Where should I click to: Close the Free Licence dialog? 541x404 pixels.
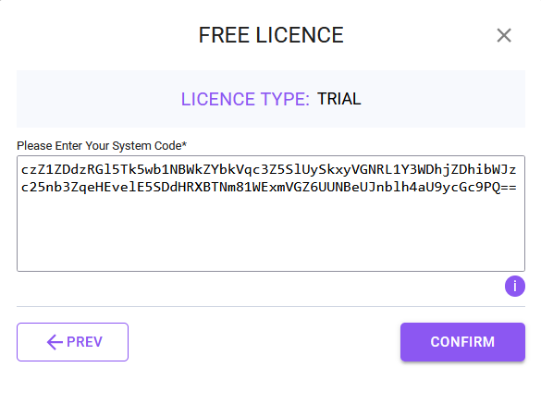tap(504, 35)
